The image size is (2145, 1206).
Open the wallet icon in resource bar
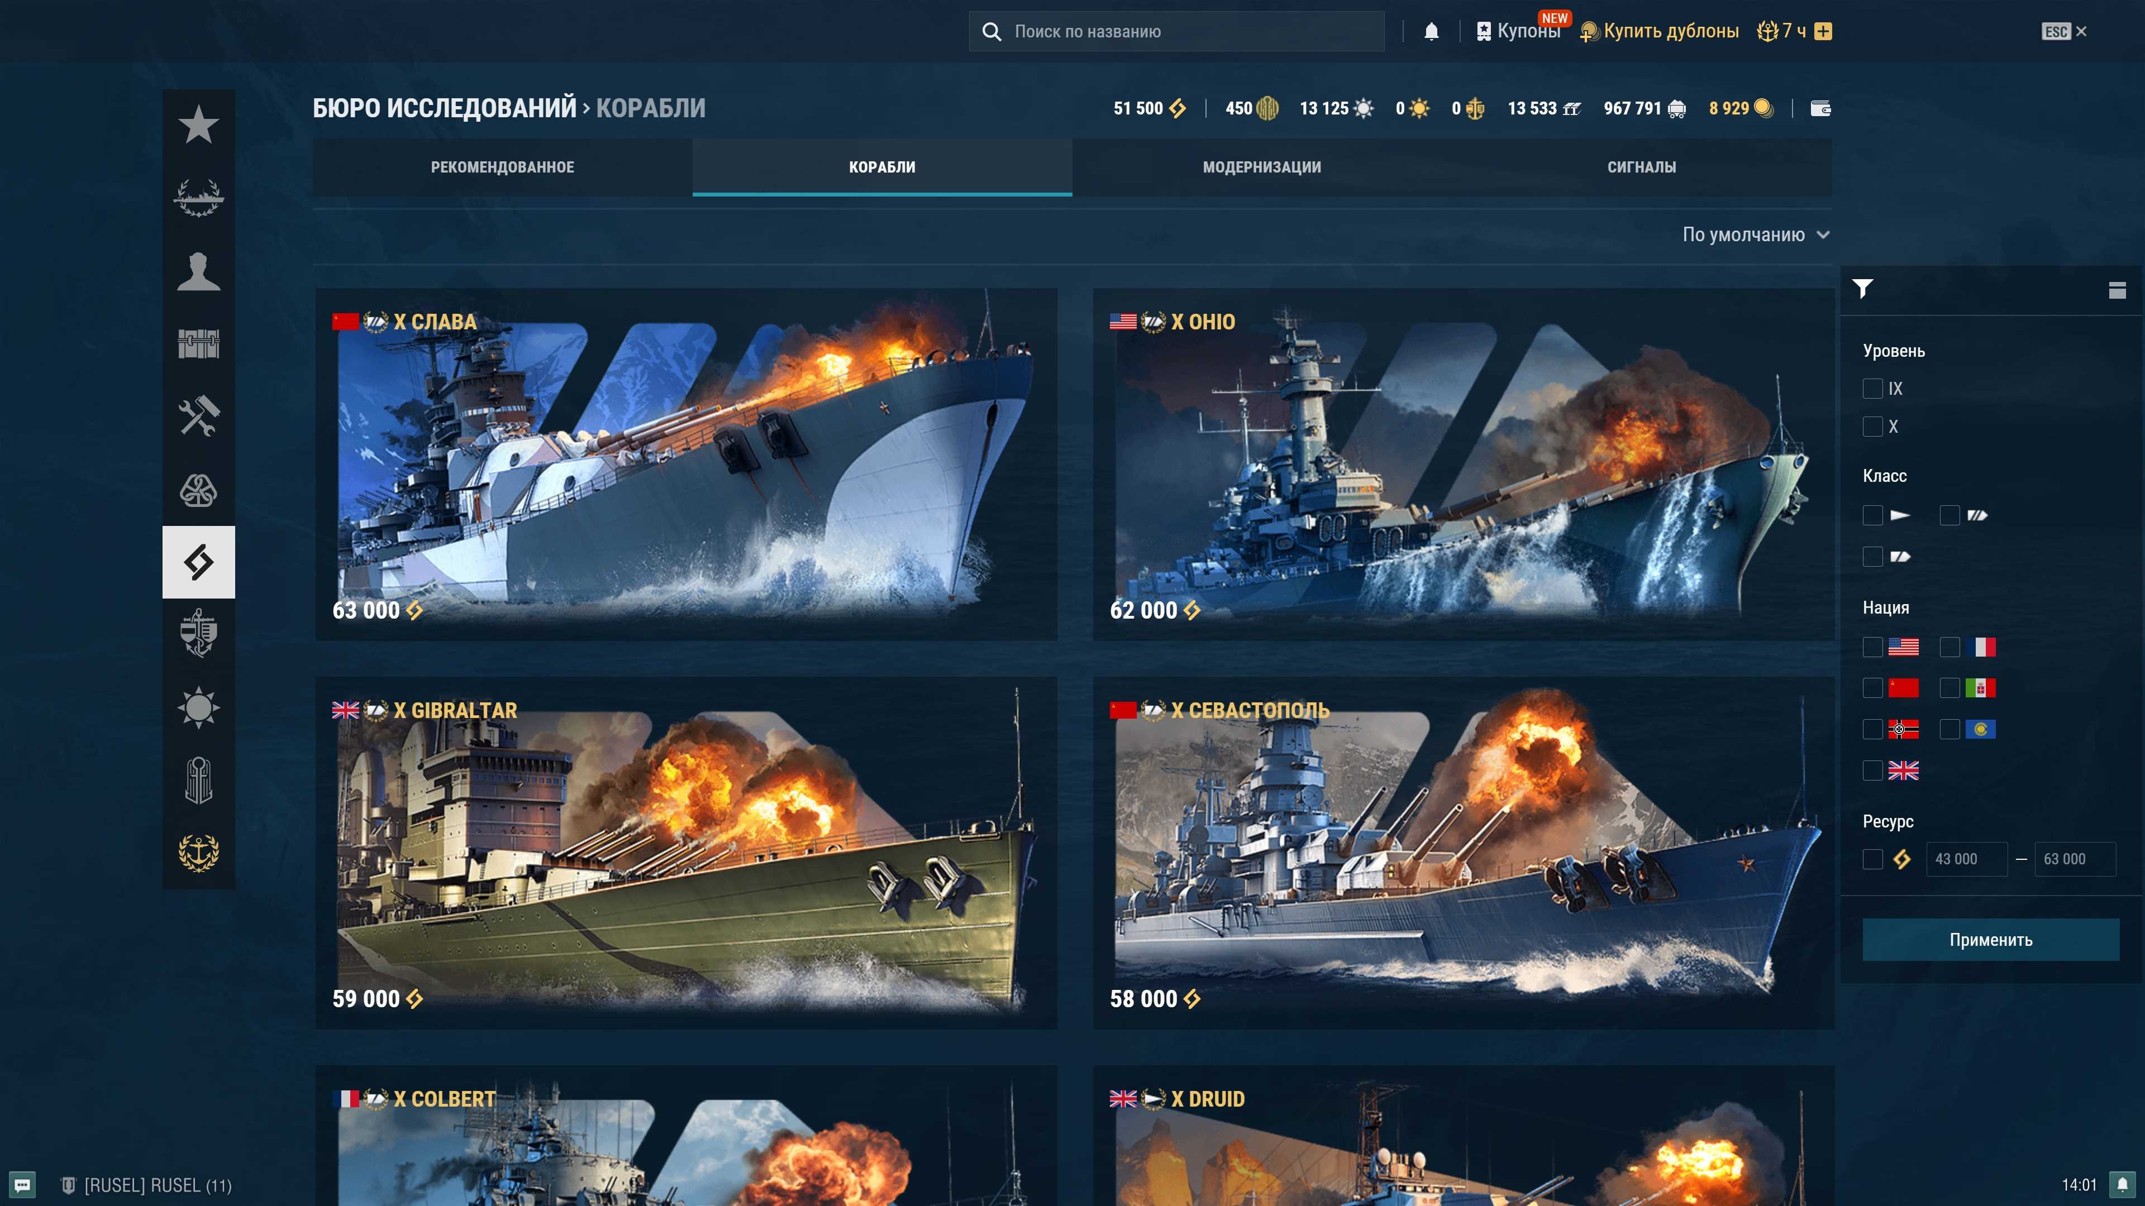[x=1820, y=108]
